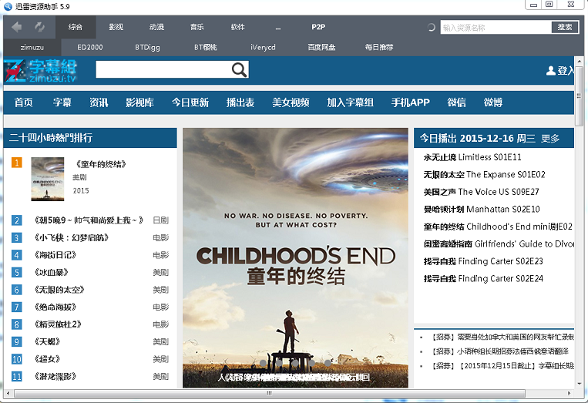Open 《海街日记》 ranking entry
Viewport: 588px width, 403px height.
(x=55, y=255)
